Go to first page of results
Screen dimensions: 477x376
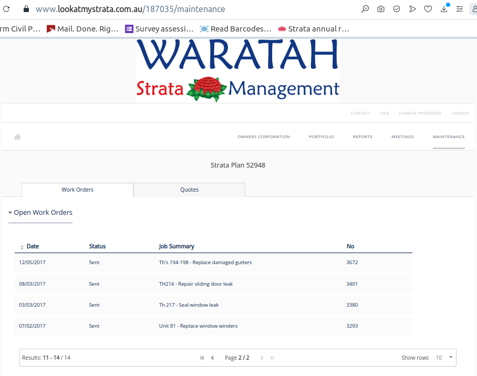(x=202, y=358)
